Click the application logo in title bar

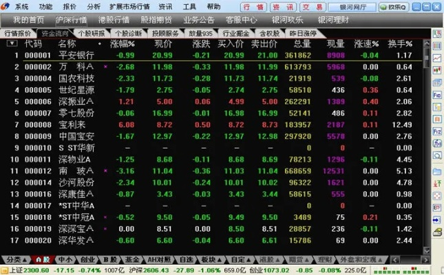pyautogui.click(x=6, y=6)
